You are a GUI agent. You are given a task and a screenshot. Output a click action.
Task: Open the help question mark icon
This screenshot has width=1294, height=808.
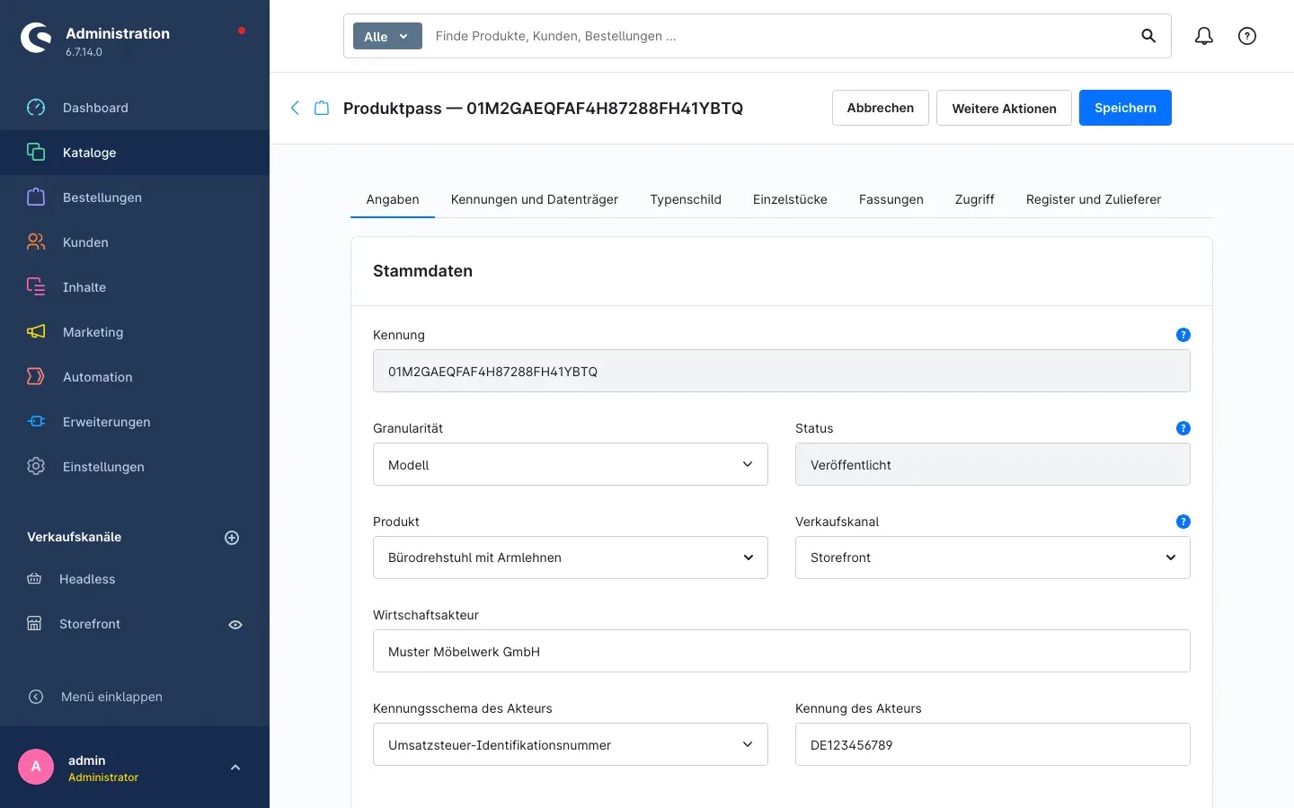pyautogui.click(x=1247, y=36)
